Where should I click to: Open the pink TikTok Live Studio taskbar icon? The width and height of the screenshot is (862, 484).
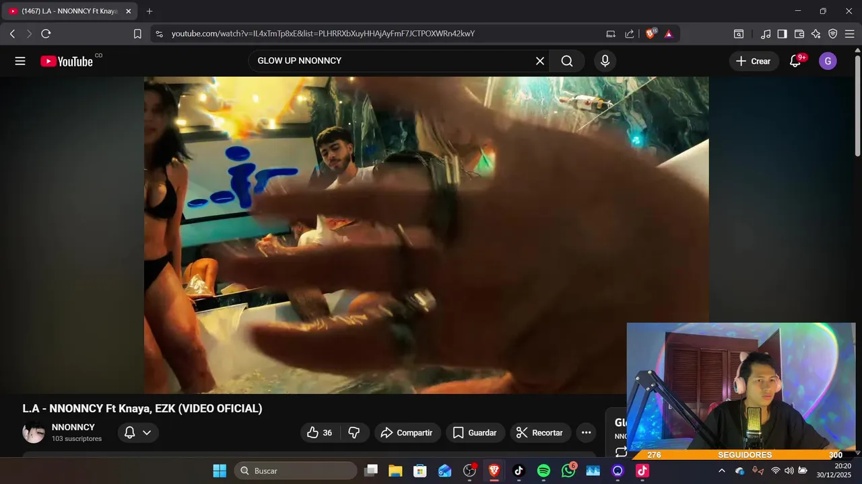(x=642, y=471)
